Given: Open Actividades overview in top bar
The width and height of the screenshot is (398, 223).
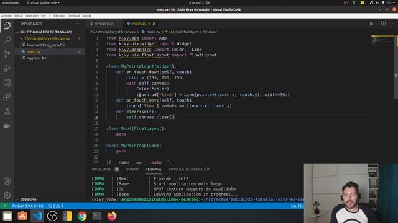Looking at the screenshot, I should (11, 2).
